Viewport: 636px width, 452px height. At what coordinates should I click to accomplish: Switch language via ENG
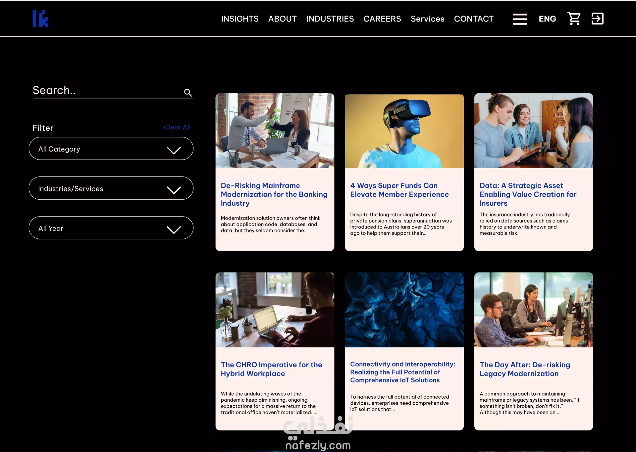pos(547,19)
